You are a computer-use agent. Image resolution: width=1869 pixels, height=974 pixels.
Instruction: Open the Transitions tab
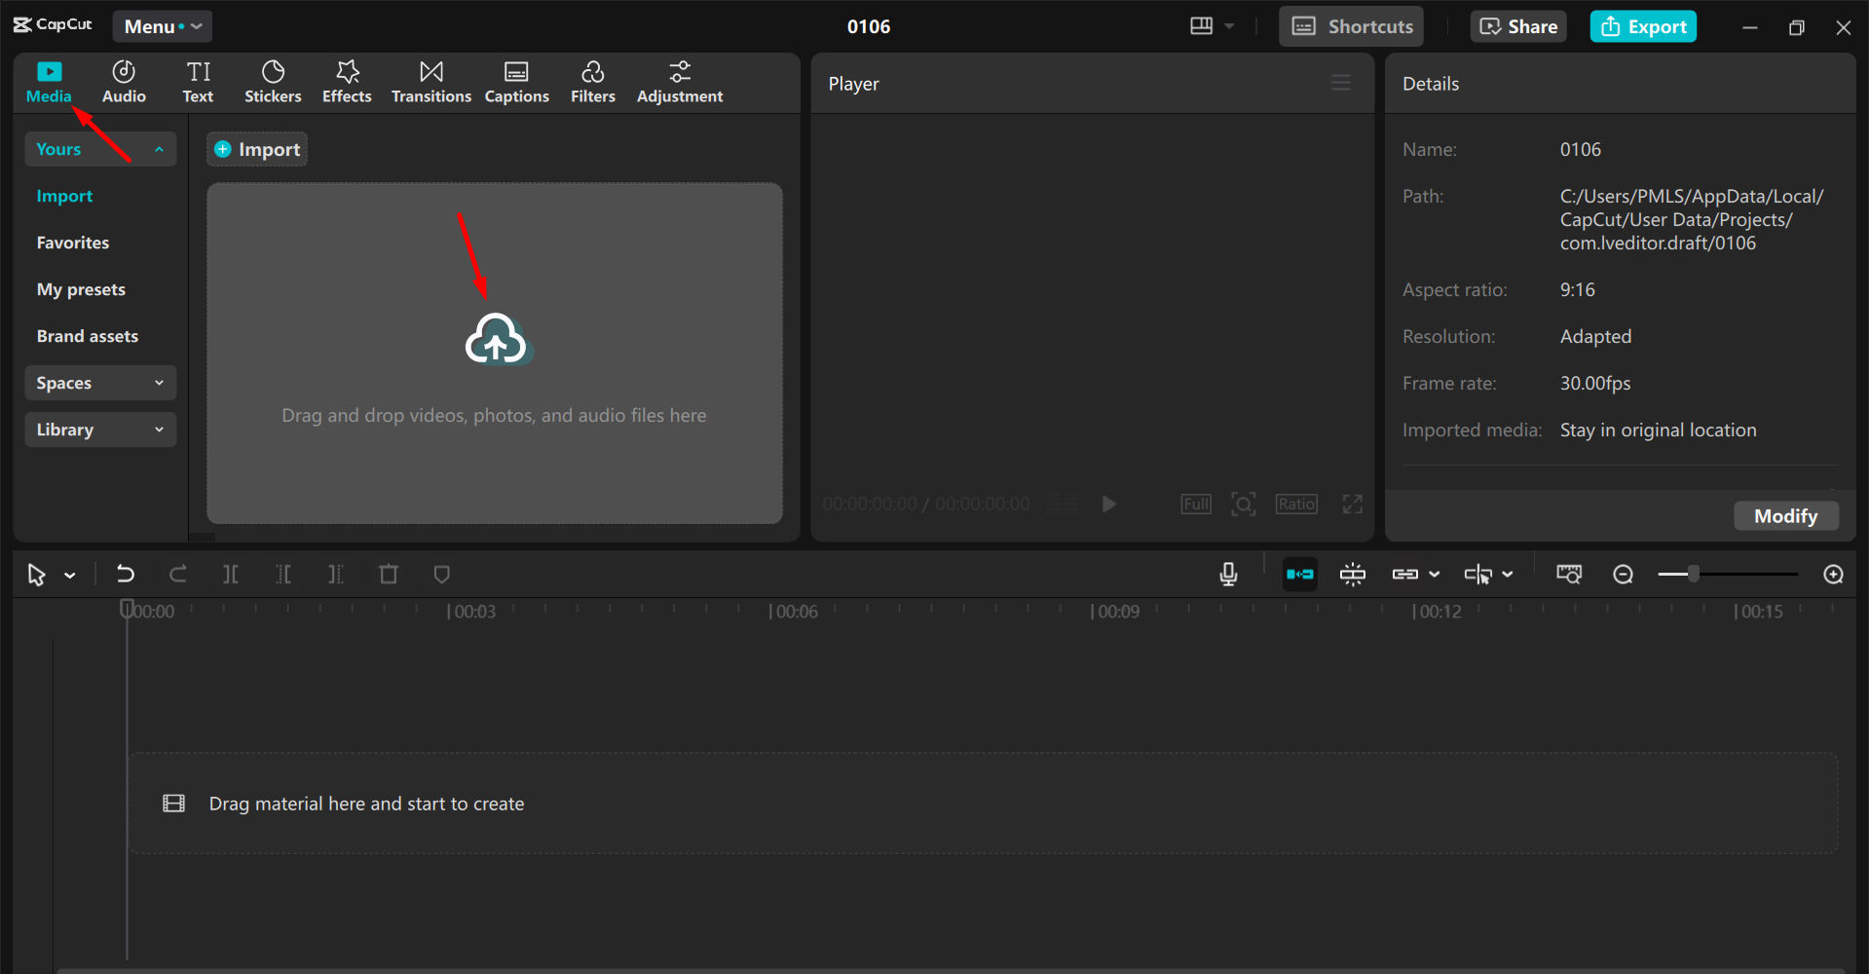tap(431, 83)
